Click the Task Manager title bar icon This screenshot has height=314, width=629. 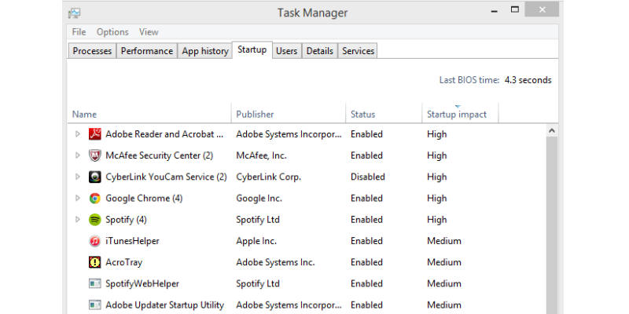(x=74, y=13)
